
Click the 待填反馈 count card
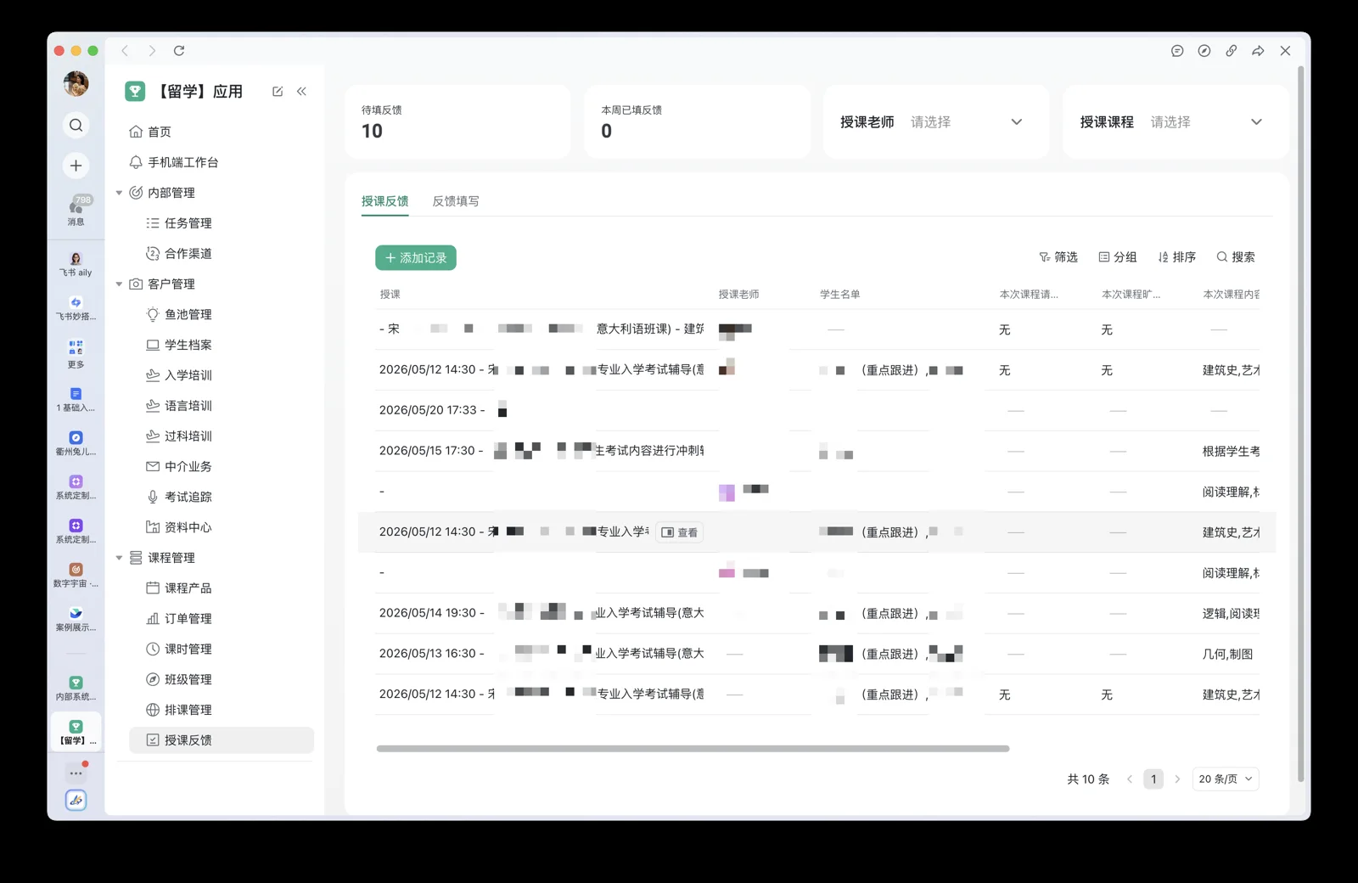click(457, 122)
